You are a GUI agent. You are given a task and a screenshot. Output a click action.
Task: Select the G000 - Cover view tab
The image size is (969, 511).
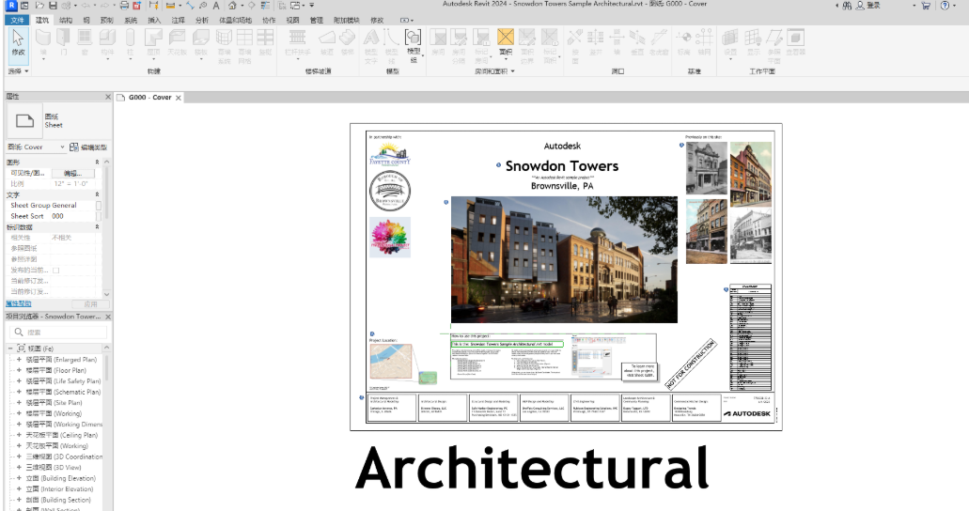[148, 98]
